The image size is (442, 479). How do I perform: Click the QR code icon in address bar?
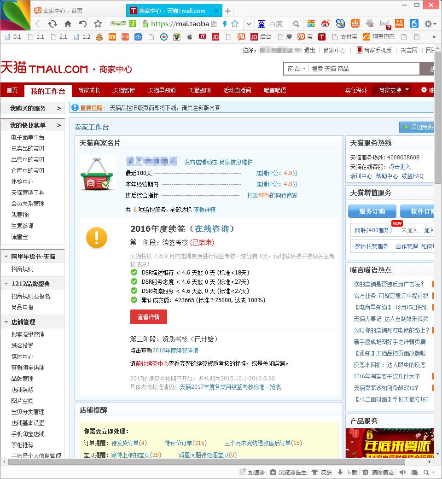point(215,24)
